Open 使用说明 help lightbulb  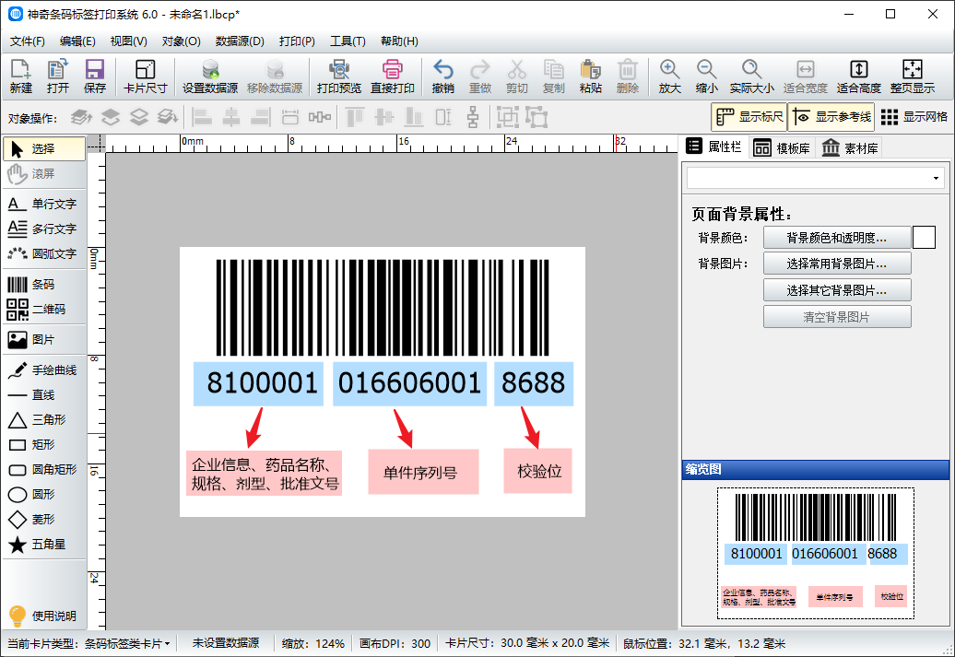pos(43,616)
